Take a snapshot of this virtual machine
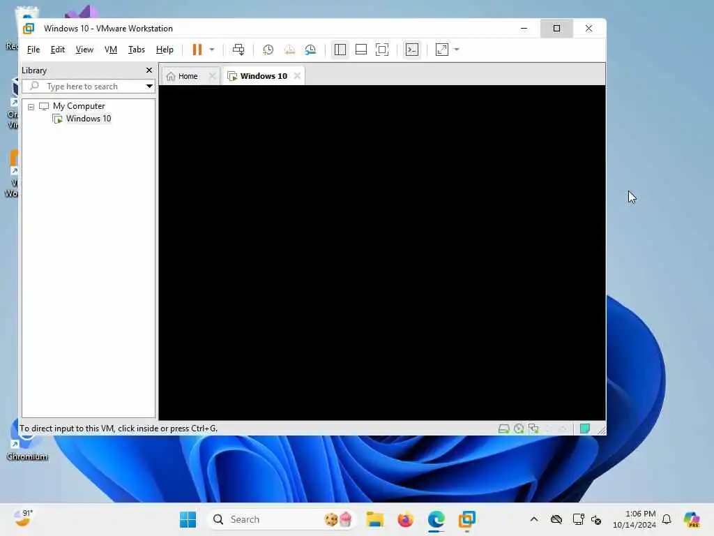This screenshot has height=536, width=714. [268, 50]
